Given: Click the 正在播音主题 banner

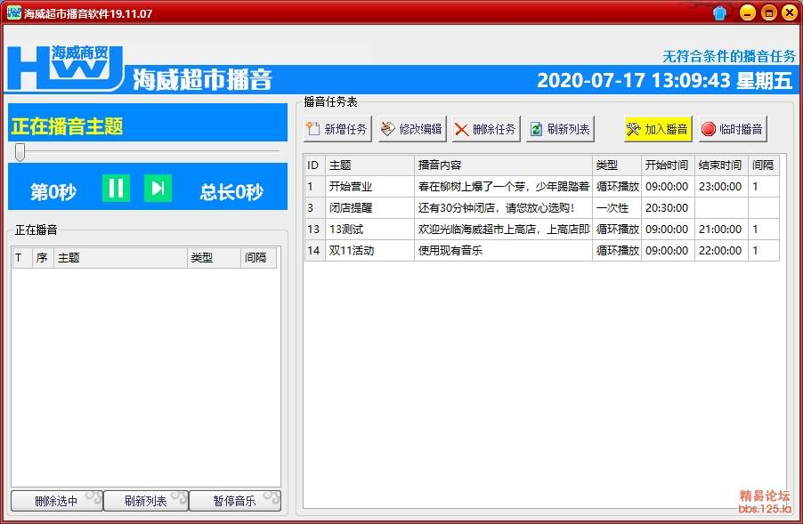Looking at the screenshot, I should 148,122.
